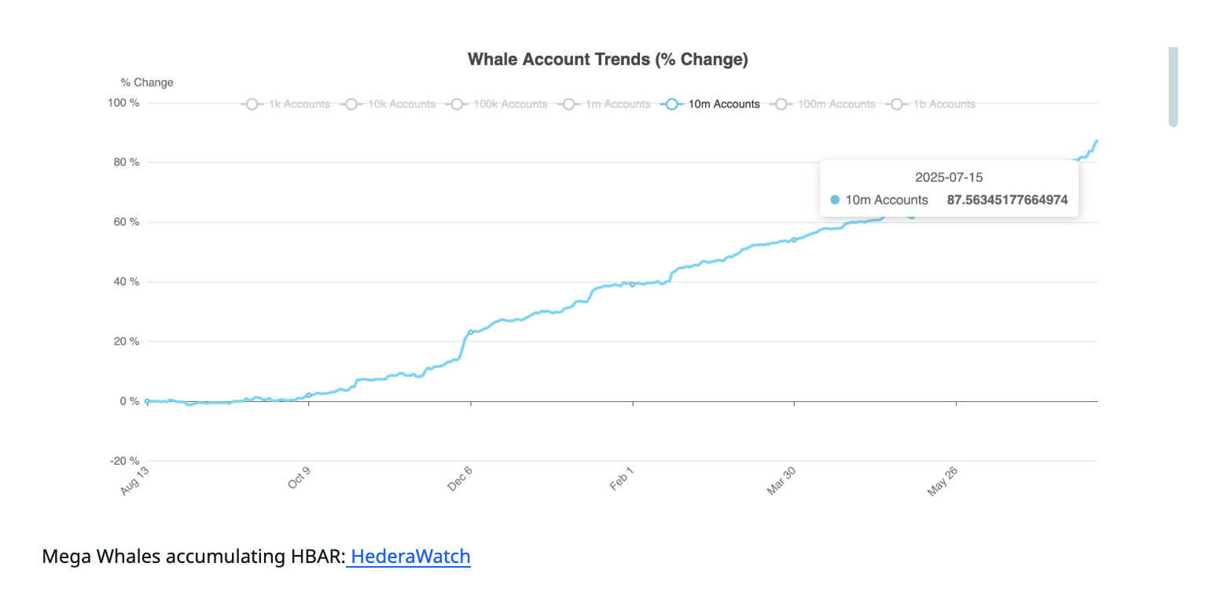Viewport: 1209px width, 592px height.
Task: Select the data point marker at Aug 13
Action: 147,401
